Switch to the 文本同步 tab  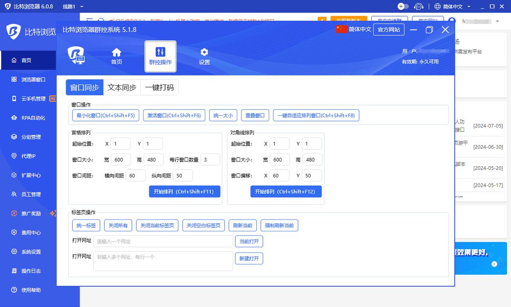(122, 88)
